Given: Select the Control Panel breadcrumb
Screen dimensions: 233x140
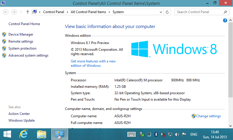Looking at the screenshot, I should click(x=54, y=12).
